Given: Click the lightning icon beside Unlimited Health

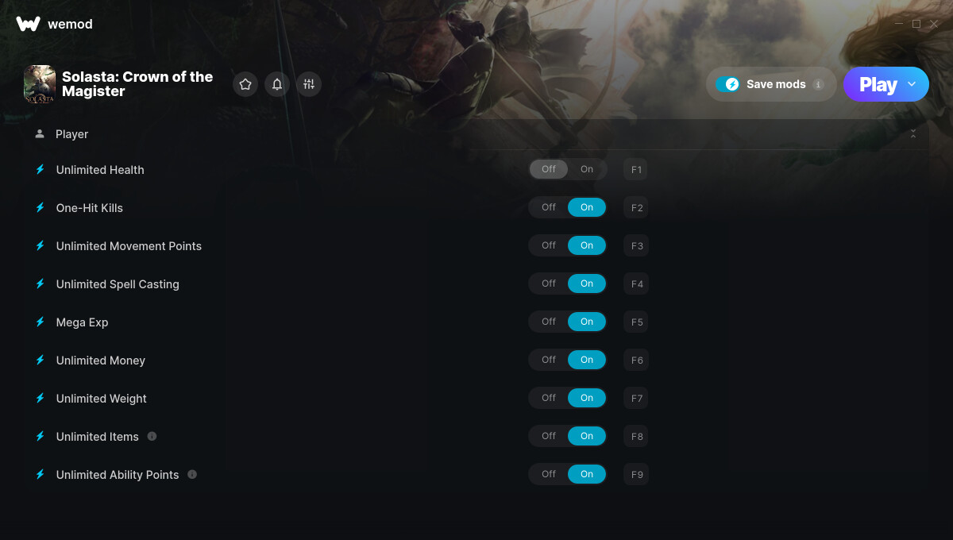Looking at the screenshot, I should click(40, 169).
